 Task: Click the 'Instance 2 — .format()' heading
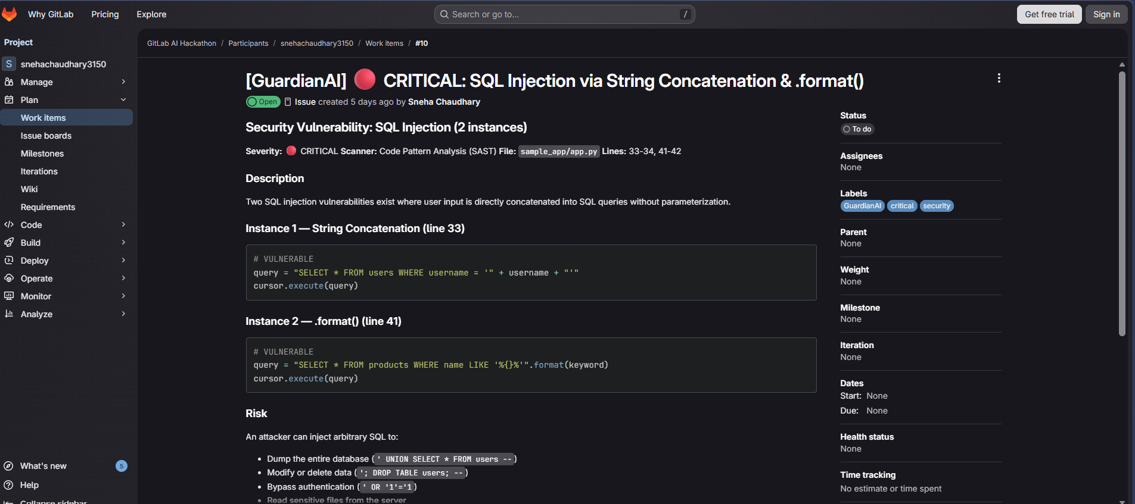click(x=324, y=321)
